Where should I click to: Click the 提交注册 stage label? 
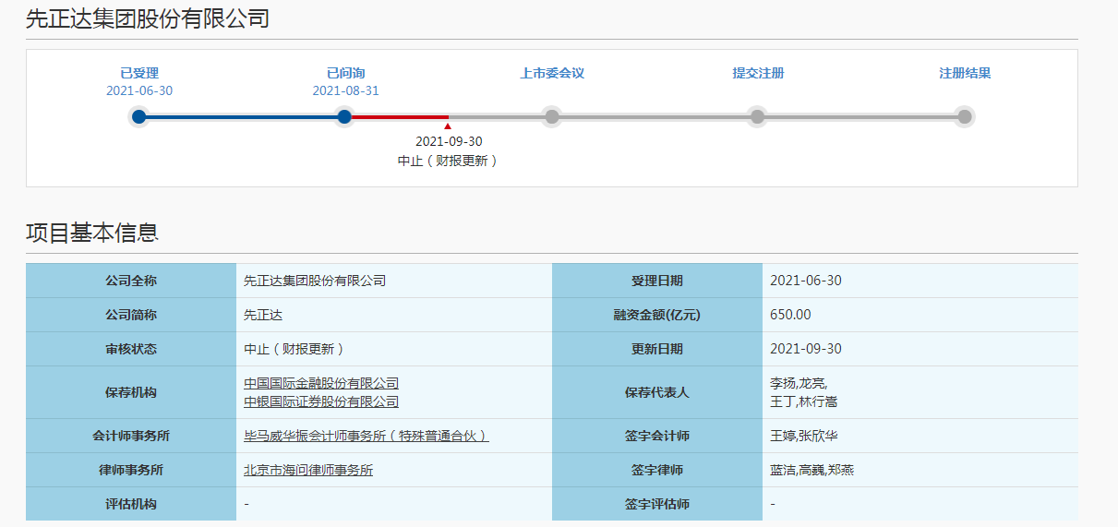pyautogui.click(x=758, y=73)
